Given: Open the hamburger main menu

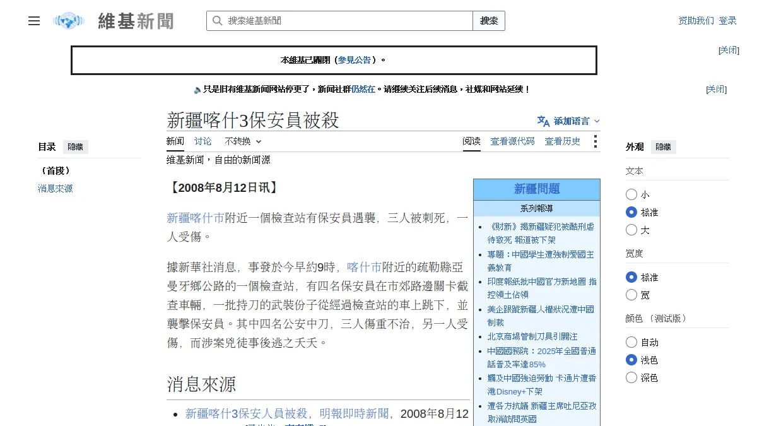Looking at the screenshot, I should pyautogui.click(x=34, y=21).
